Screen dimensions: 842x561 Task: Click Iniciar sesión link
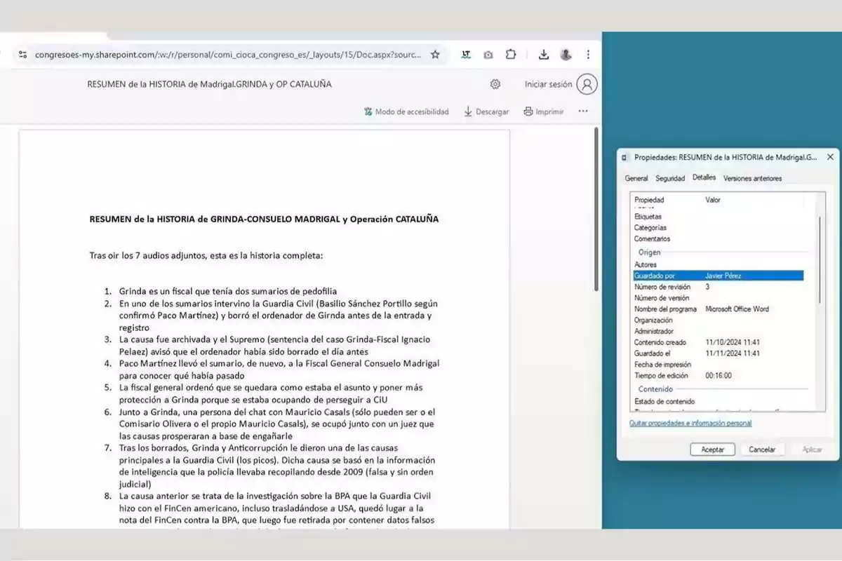(548, 84)
